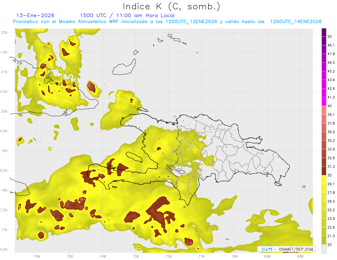Click the colorbar value '32.6'
This screenshot has width=337, height=260.
tap(331, 158)
